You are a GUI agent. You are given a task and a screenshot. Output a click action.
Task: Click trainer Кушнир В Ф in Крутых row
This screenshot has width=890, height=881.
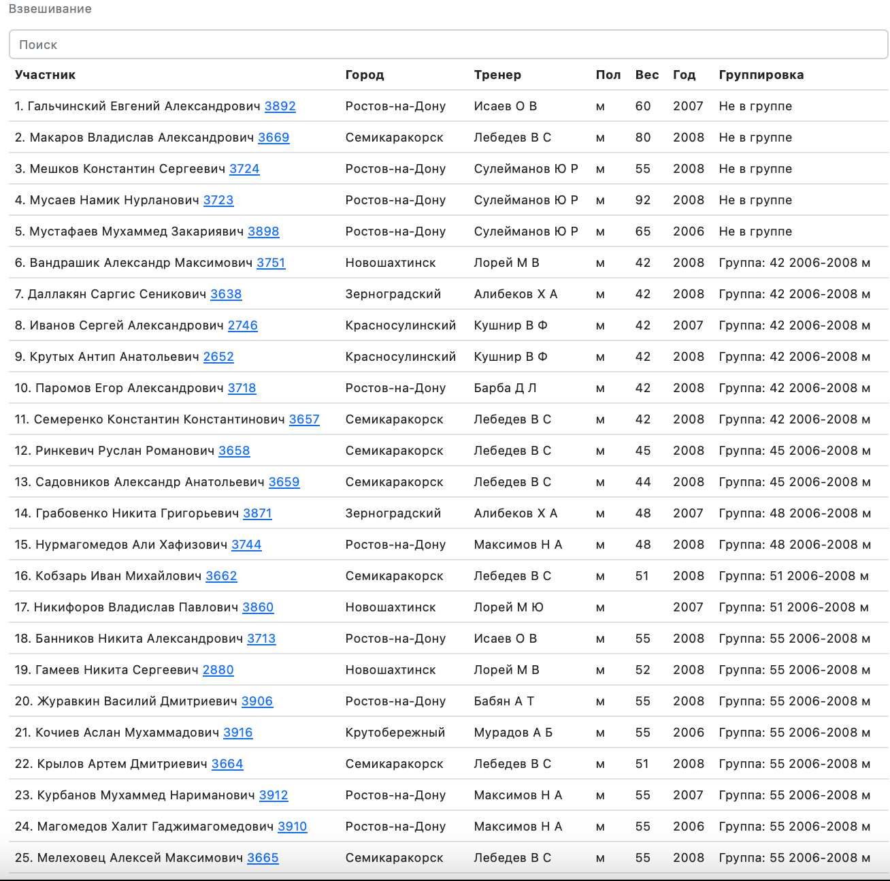[x=511, y=357]
